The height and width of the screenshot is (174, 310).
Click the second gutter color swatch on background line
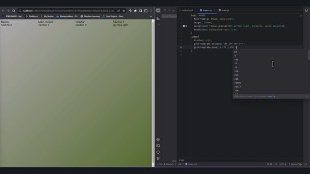pos(186,26)
